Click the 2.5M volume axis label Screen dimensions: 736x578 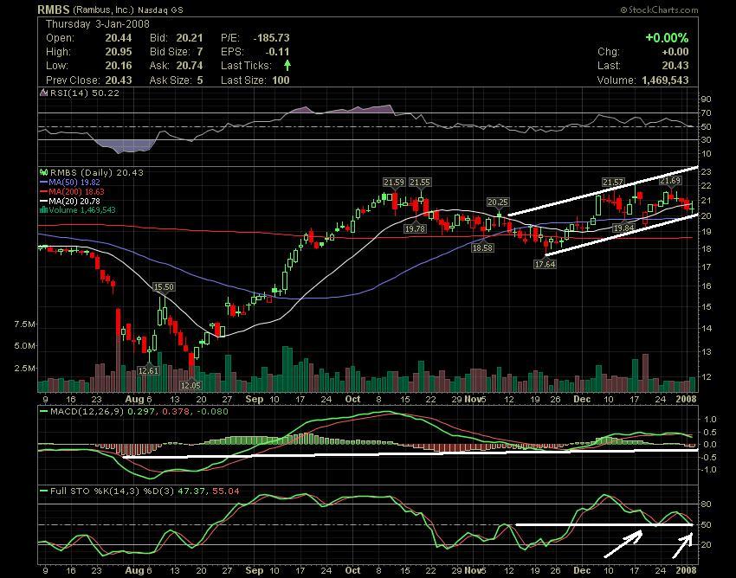coord(24,368)
